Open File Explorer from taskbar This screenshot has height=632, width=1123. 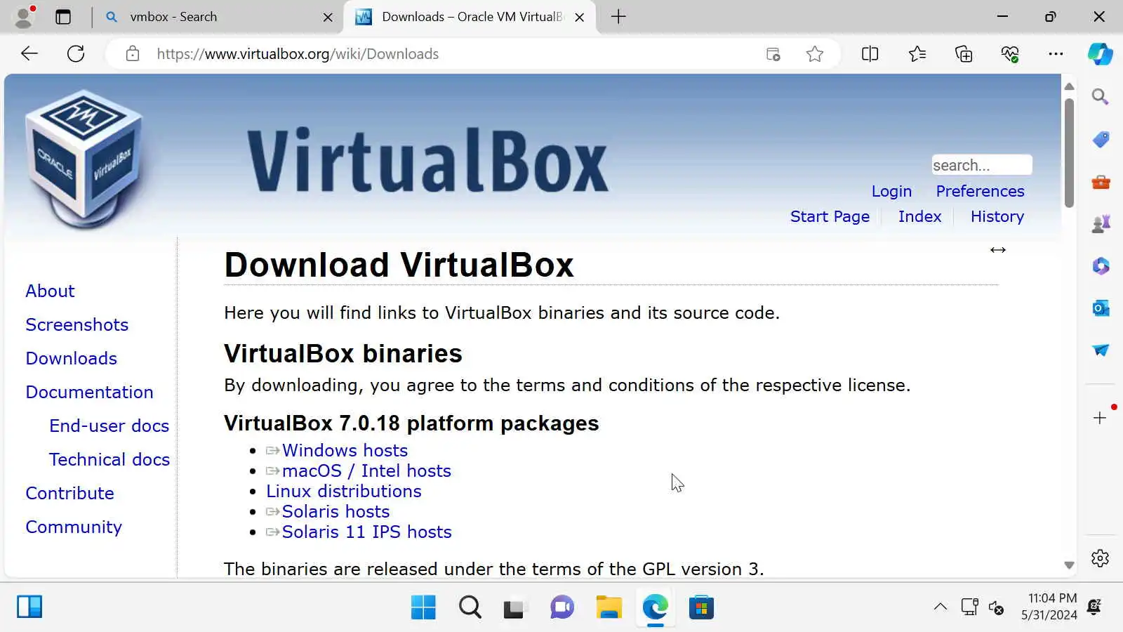609,607
